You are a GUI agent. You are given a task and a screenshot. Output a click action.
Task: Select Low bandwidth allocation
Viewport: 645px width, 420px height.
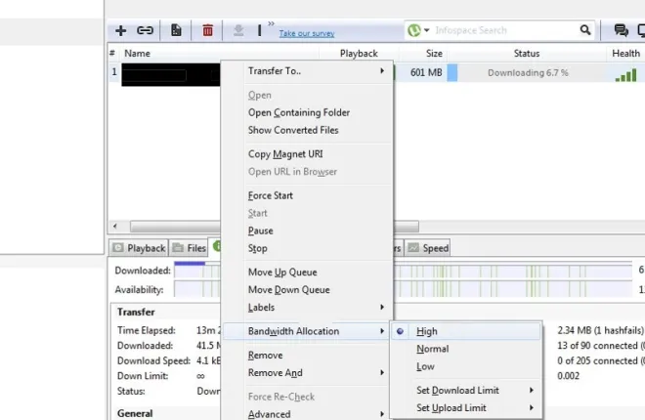coord(425,366)
